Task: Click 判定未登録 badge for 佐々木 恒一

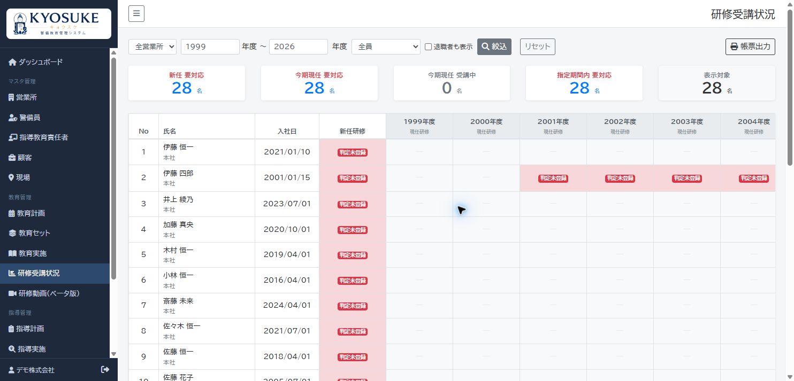Action: pos(353,331)
